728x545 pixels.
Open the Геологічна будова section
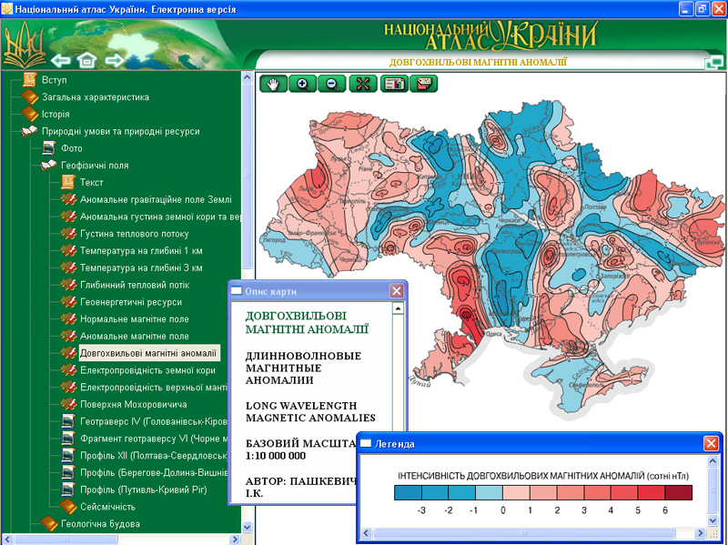pos(100,524)
